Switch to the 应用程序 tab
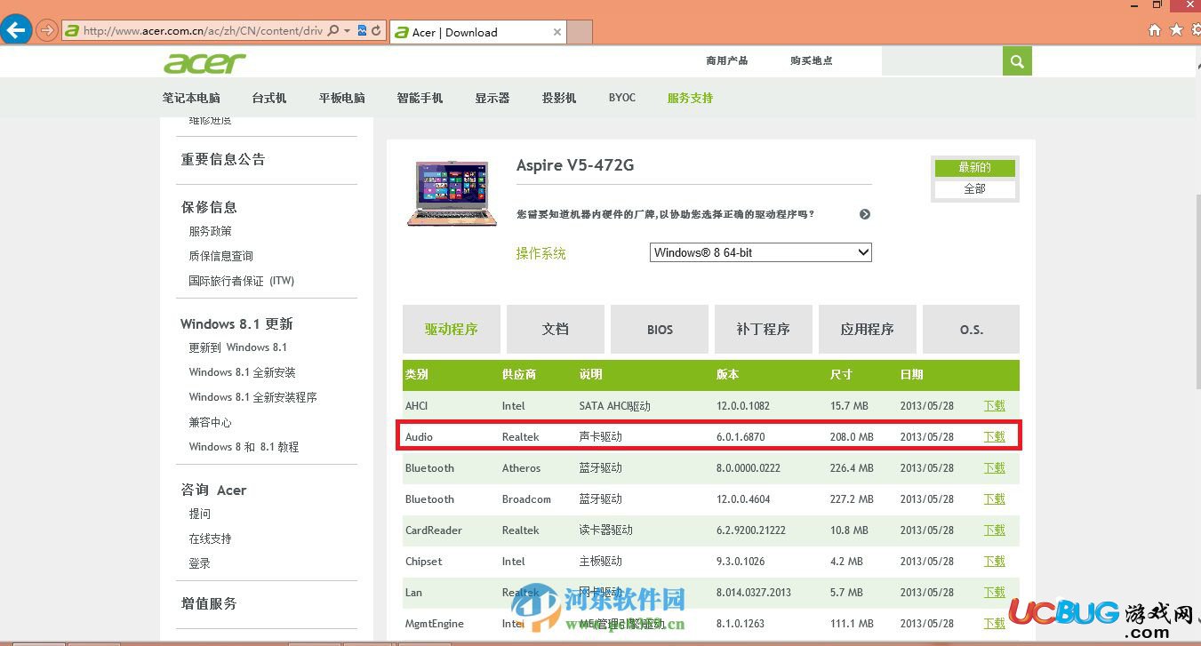 click(x=868, y=329)
